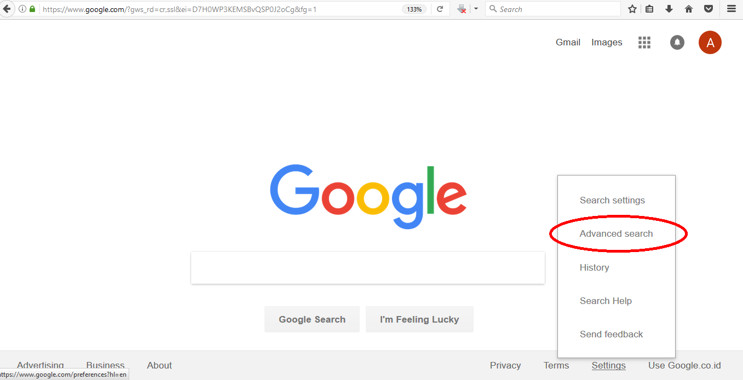Screen dimensions: 743x380
Task: Go to Firefox home page icon
Action: 689,9
